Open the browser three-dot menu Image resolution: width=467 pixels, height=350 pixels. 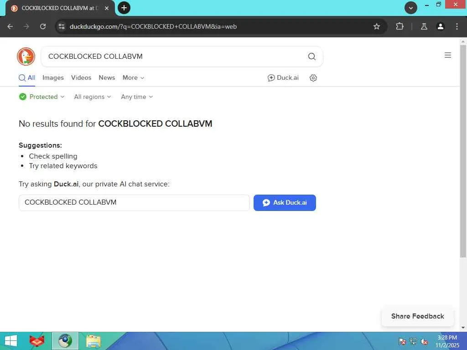point(457,26)
